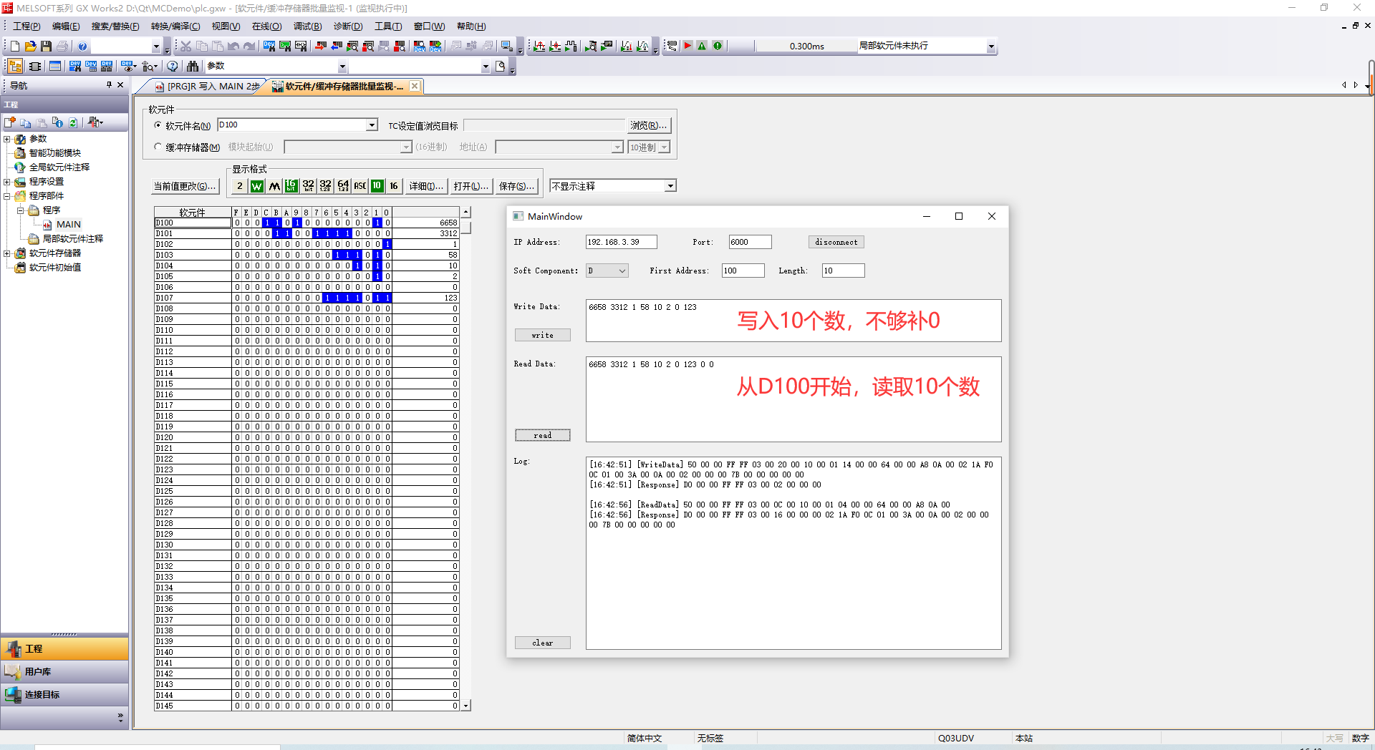Click the 详细(I)... button
The height and width of the screenshot is (750, 1375).
coord(426,186)
